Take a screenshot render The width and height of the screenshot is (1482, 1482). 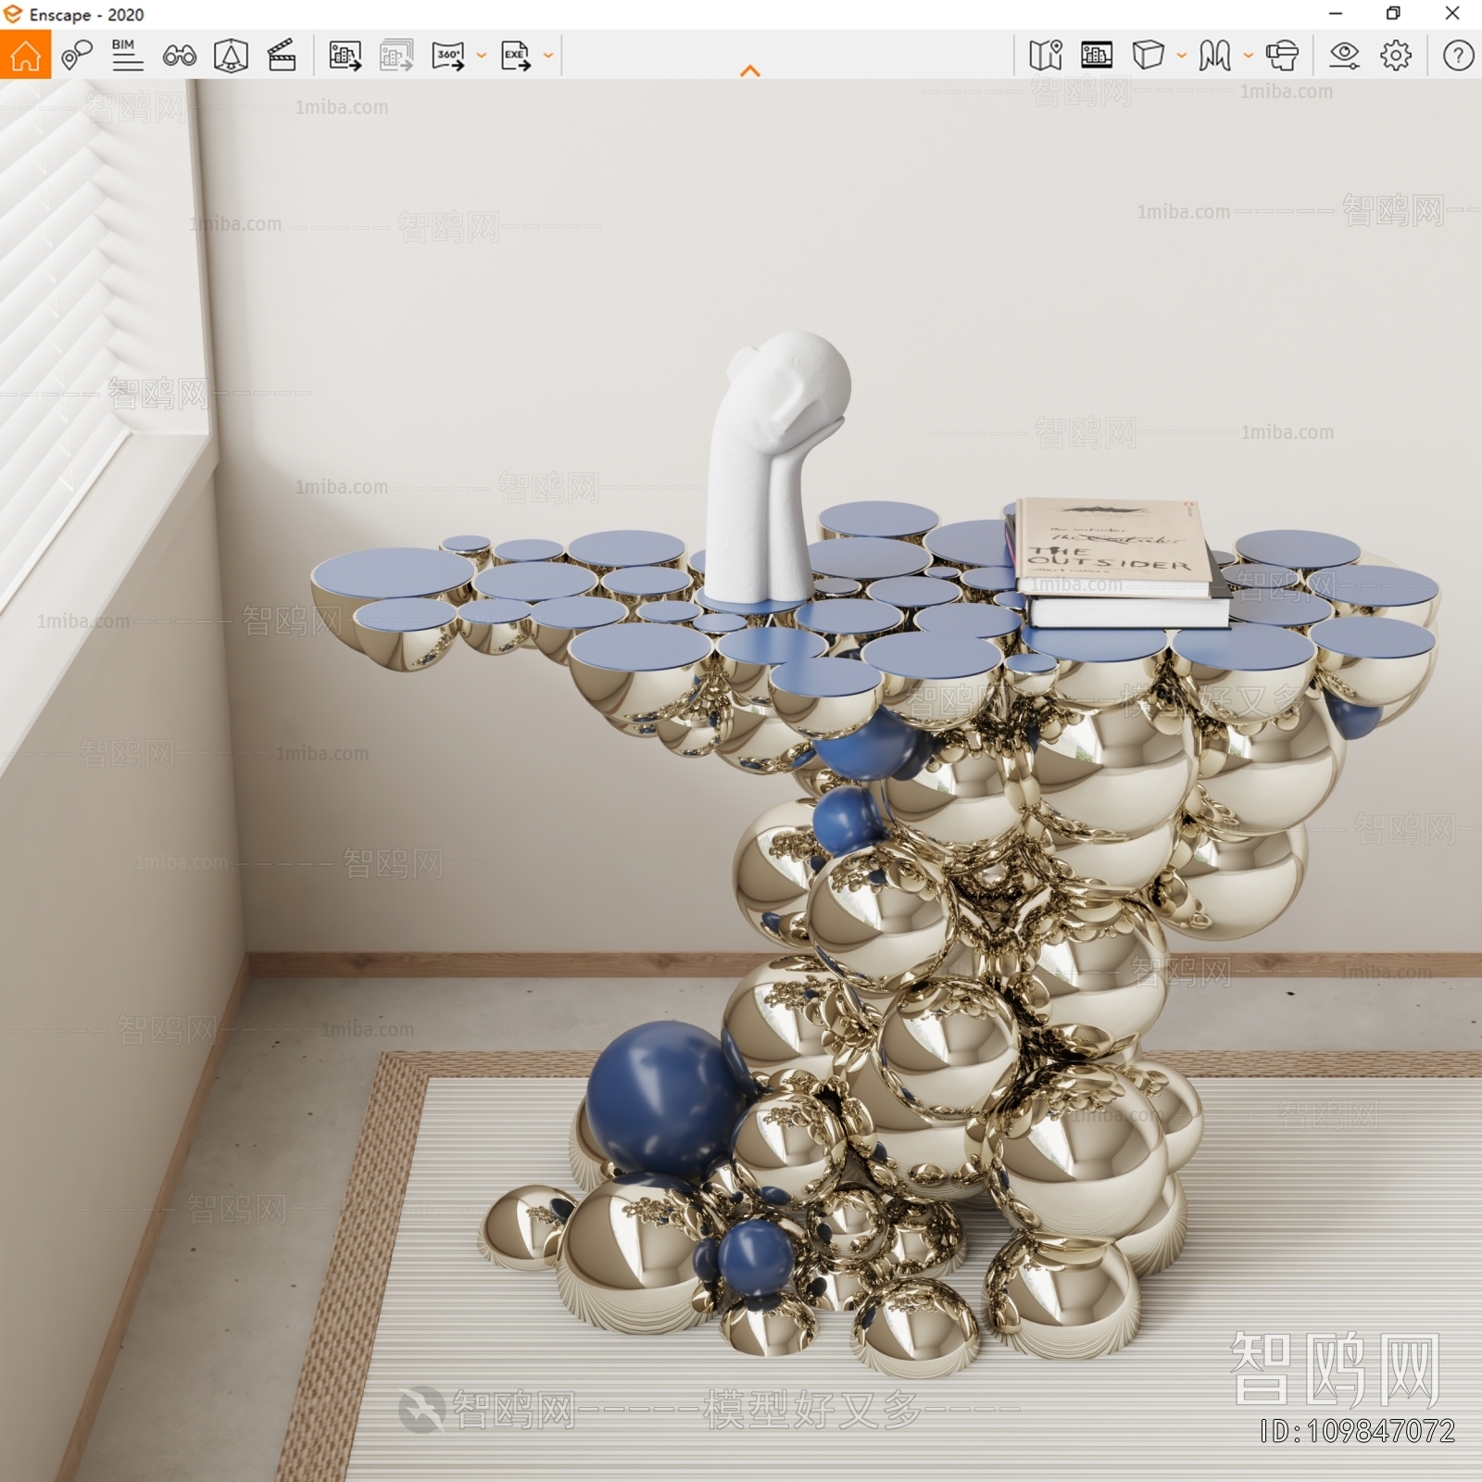[345, 56]
